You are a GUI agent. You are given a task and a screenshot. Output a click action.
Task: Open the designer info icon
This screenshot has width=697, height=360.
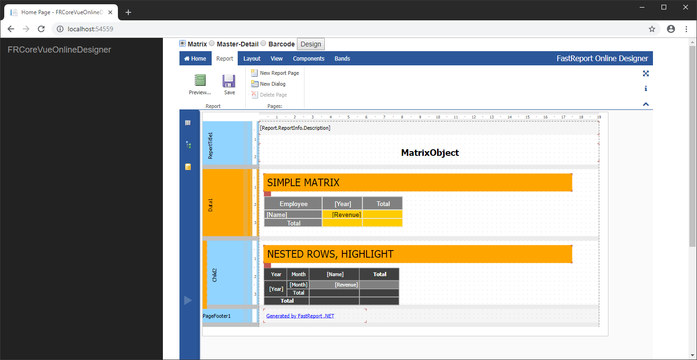click(646, 89)
